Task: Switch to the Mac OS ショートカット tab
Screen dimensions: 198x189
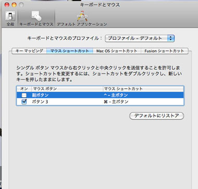Action: [117, 51]
